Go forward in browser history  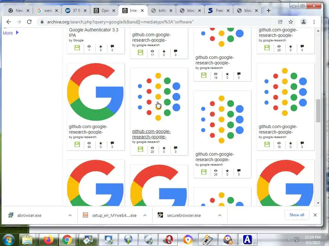19,22
